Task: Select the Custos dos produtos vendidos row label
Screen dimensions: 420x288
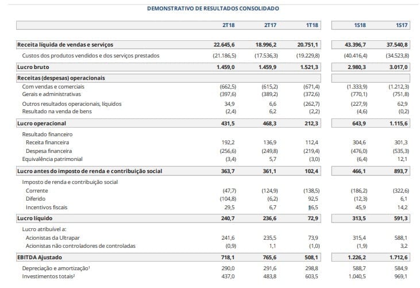Action: click(x=91, y=56)
